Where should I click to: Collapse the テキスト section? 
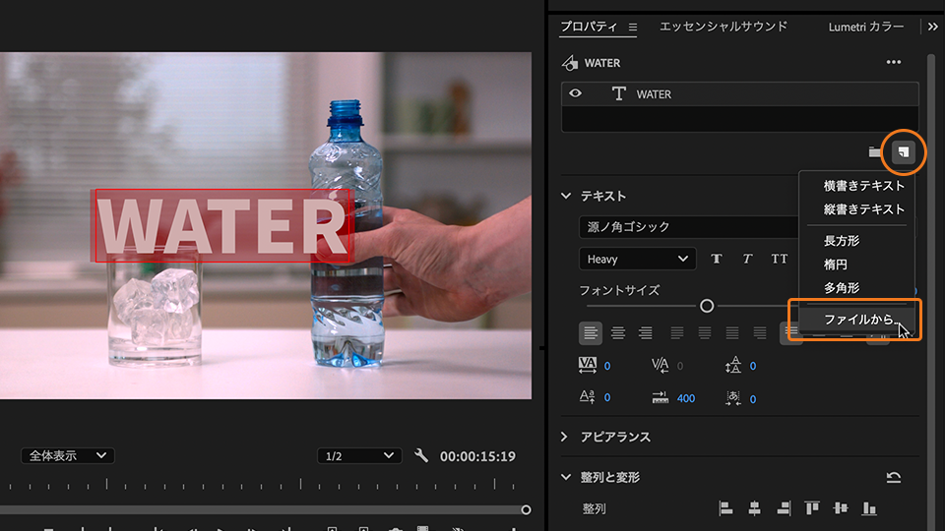566,196
